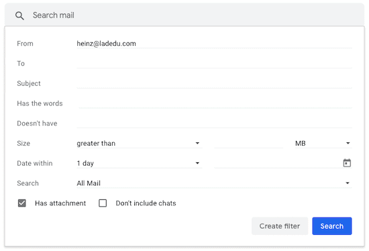Click the Size label

[x=23, y=143]
